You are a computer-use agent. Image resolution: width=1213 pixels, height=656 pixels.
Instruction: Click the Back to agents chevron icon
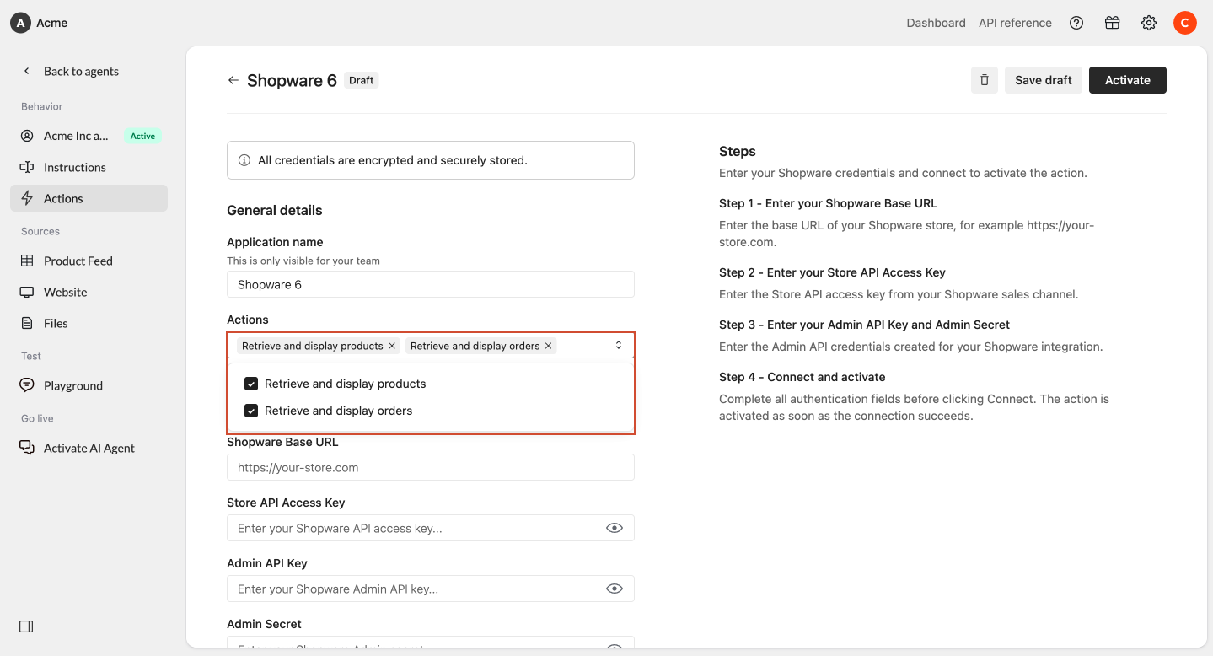(27, 71)
